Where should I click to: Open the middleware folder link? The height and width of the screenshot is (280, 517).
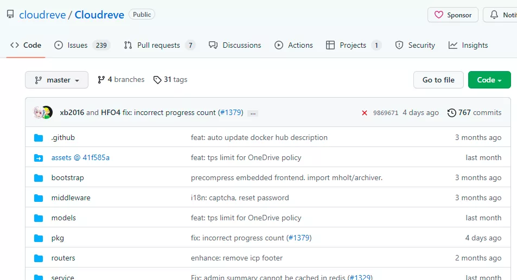71,198
